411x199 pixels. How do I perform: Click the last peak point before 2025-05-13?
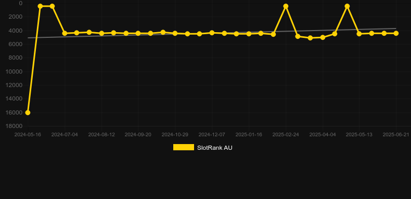(347, 6)
